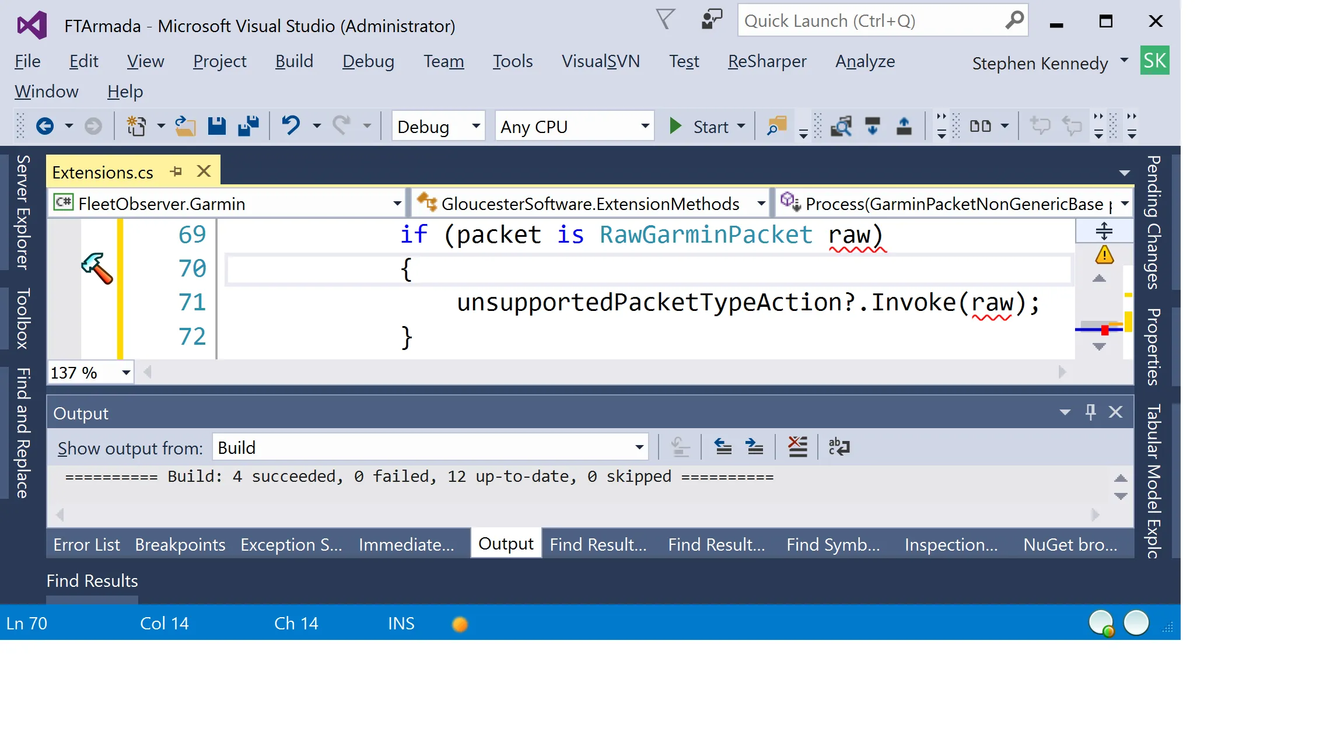Click the feedback icon beside Quick Launch

(711, 20)
